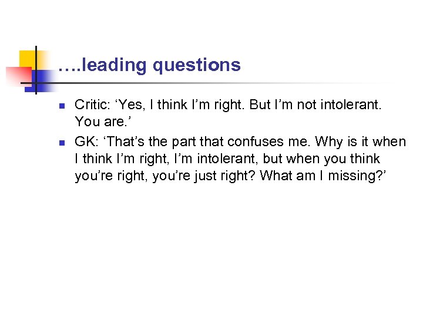Select the bullet marker beside 'GK:'
This screenshot has width=423, height=317.
click(x=62, y=142)
